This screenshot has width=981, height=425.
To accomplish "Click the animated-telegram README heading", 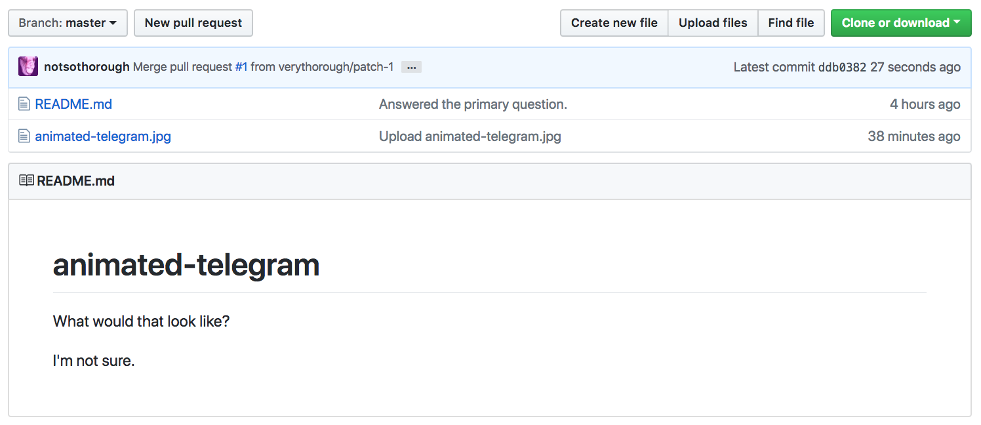I will tap(186, 265).
